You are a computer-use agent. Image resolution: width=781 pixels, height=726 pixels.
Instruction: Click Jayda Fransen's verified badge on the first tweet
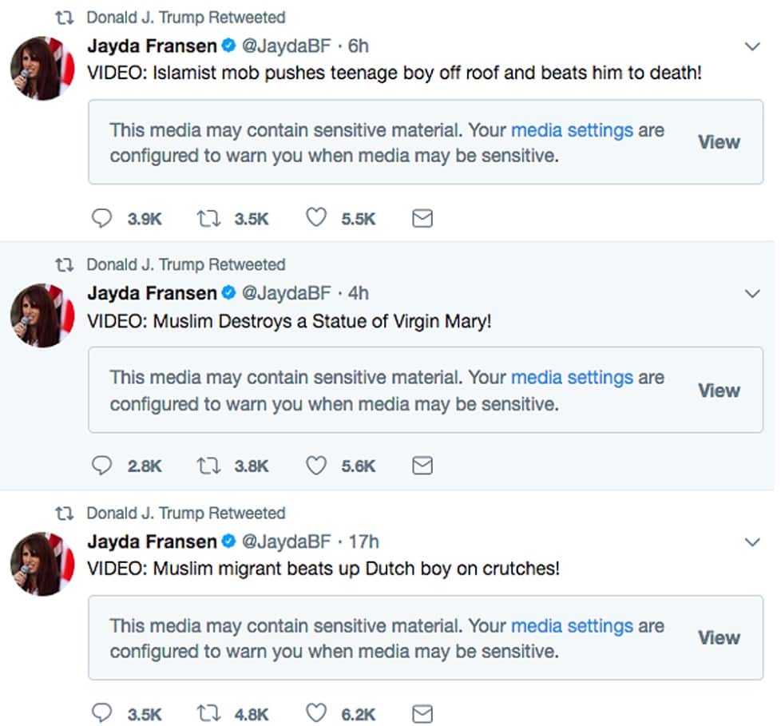click(228, 46)
